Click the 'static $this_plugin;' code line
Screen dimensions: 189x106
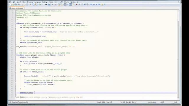[x=30, y=57]
